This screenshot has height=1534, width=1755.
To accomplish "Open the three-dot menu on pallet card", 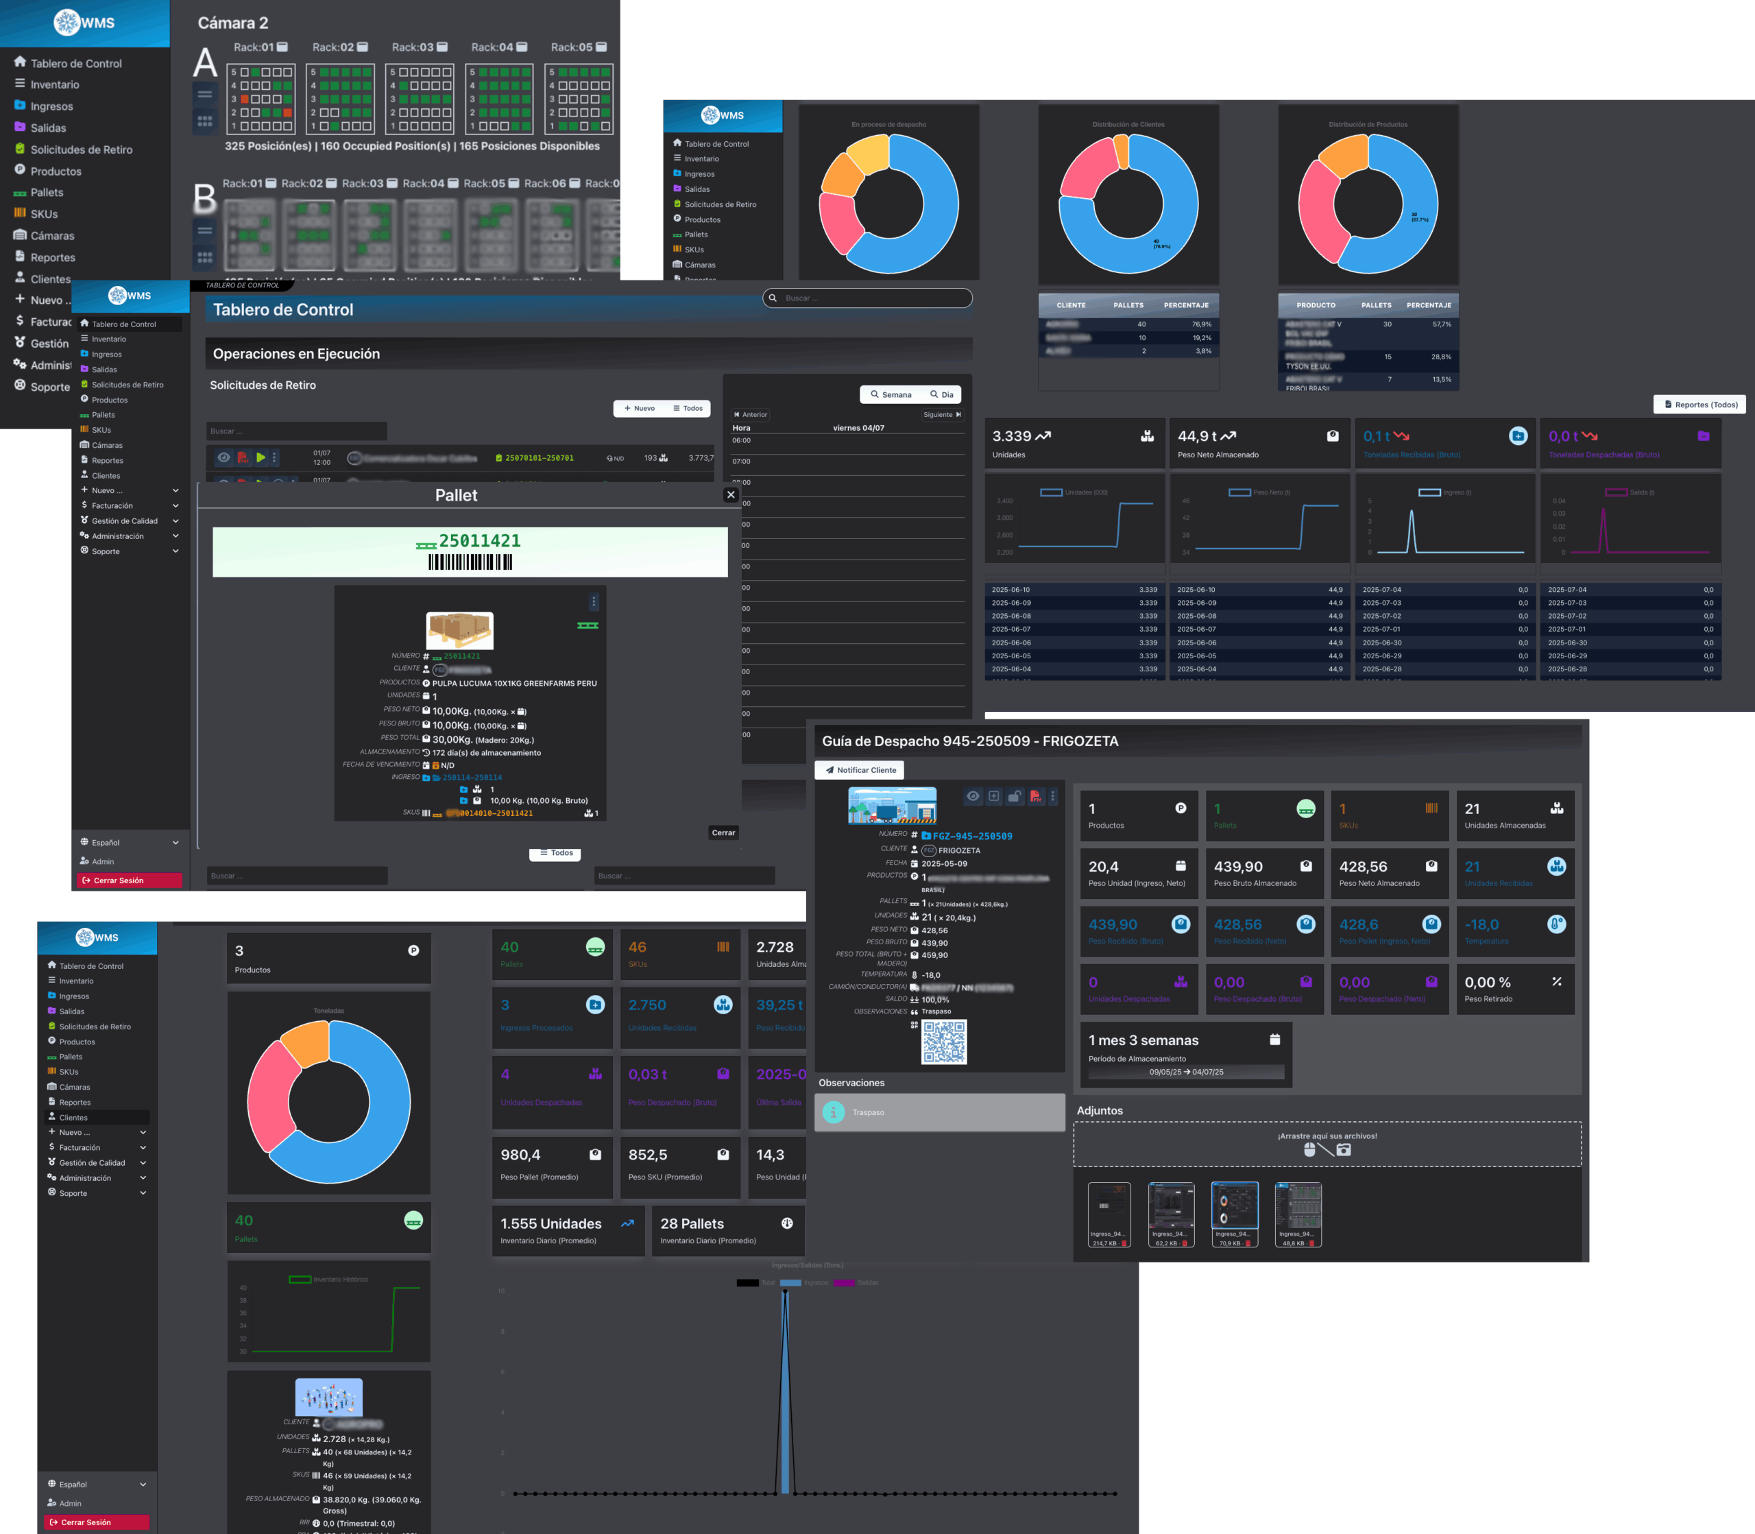I will [594, 602].
